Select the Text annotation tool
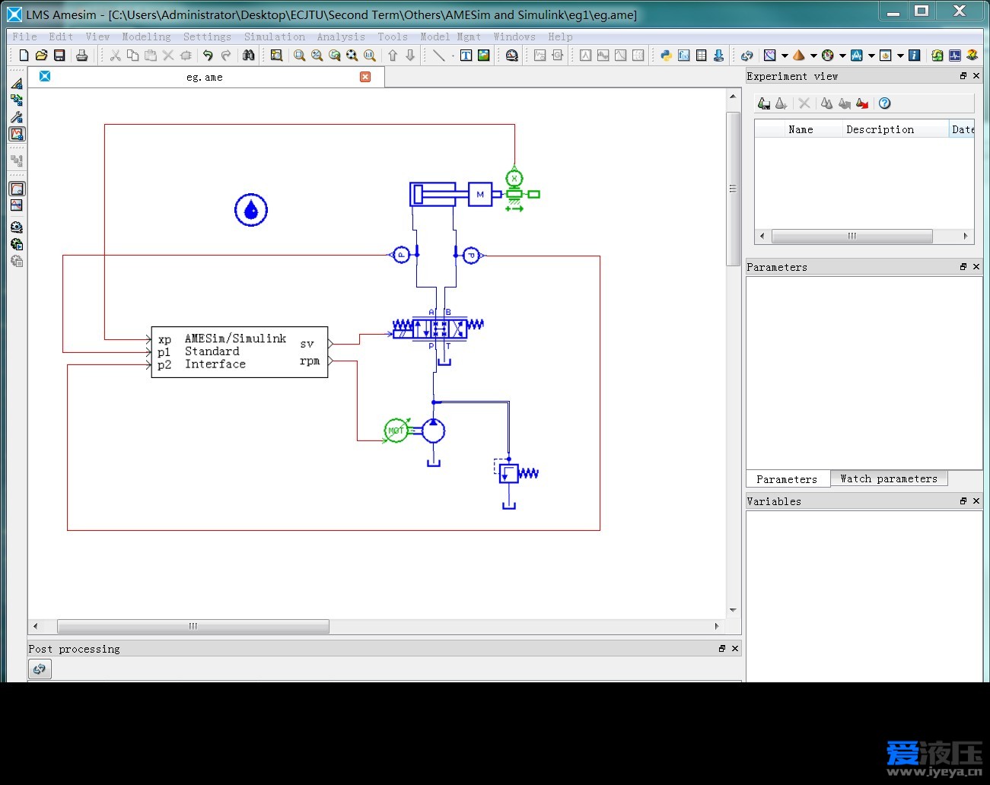Image resolution: width=990 pixels, height=785 pixels. pos(466,56)
